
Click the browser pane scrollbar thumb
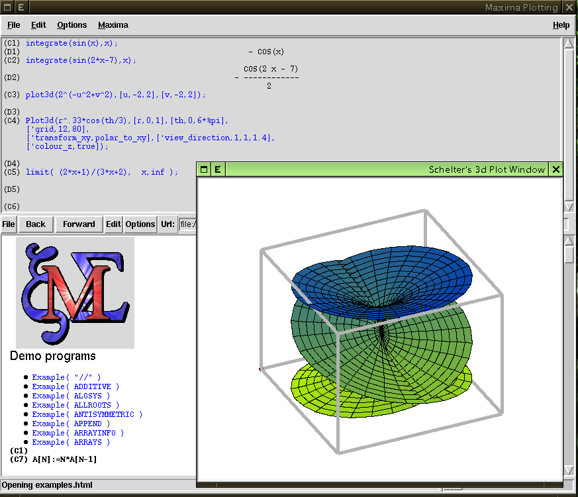coord(569,255)
